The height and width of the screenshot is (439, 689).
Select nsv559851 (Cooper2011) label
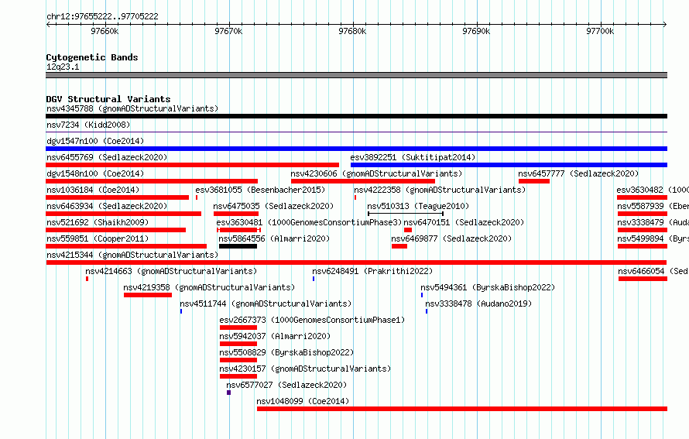coord(98,238)
